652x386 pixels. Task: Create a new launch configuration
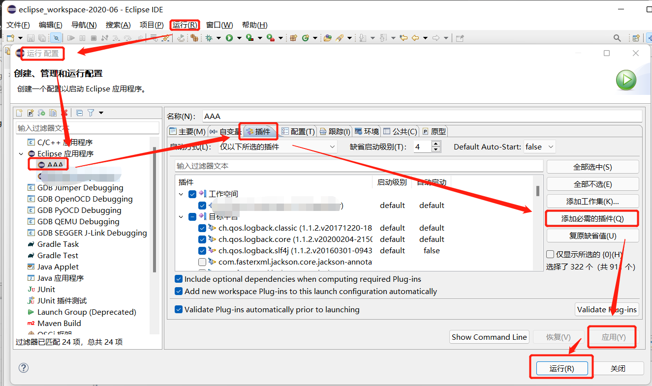20,113
